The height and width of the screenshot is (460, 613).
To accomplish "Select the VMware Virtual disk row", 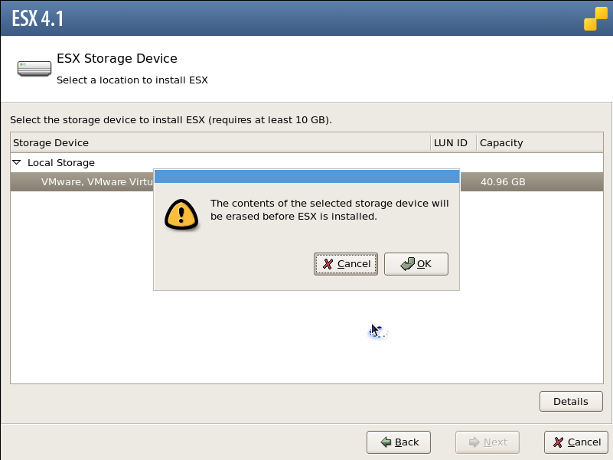I will point(307,182).
